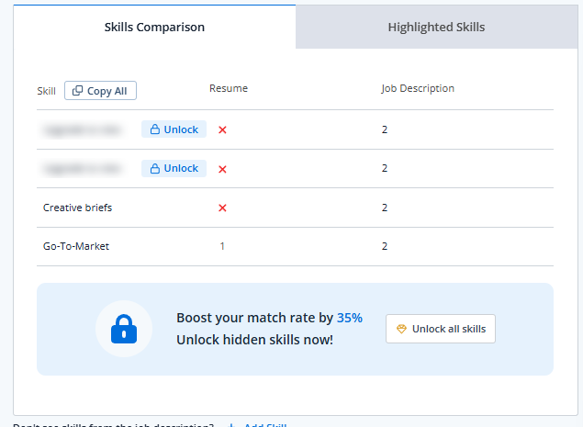The height and width of the screenshot is (427, 583).
Task: Click the lock icon on first Unlock
Action: (154, 129)
